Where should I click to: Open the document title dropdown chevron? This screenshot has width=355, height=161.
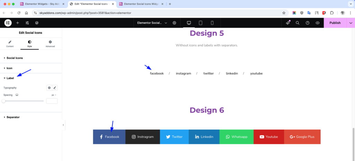166,23
